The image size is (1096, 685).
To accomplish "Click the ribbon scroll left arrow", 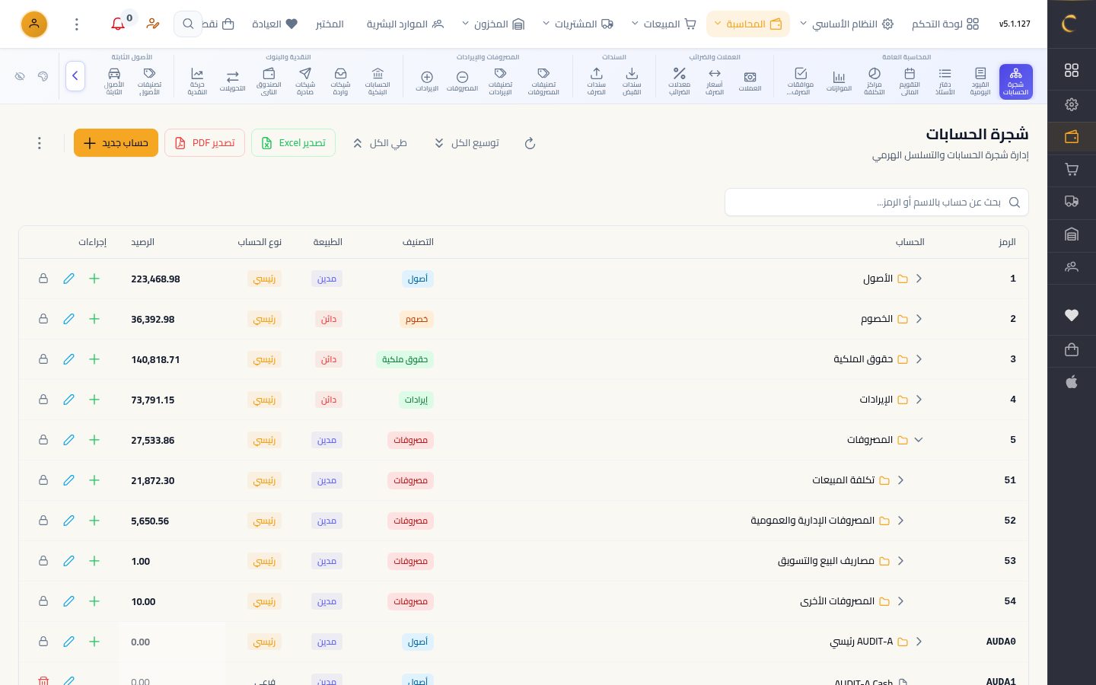I will click(75, 76).
